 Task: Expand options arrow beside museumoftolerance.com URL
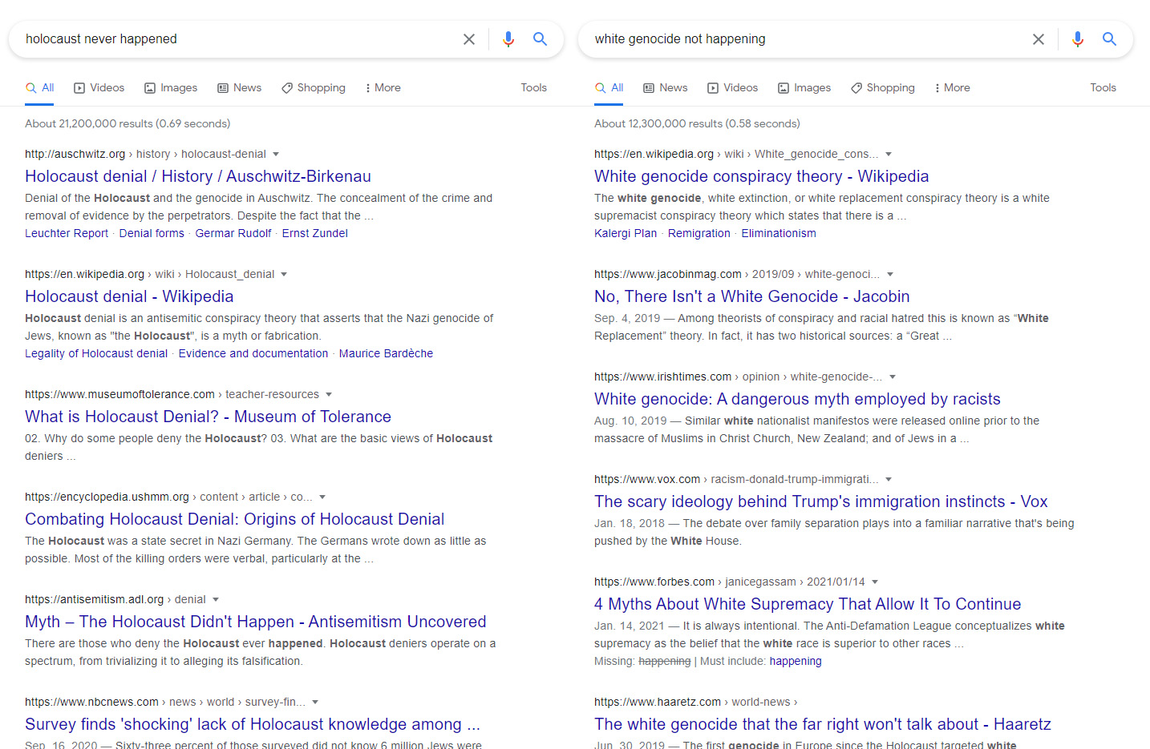(329, 395)
